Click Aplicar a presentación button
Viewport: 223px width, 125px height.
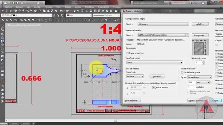coord(197,101)
